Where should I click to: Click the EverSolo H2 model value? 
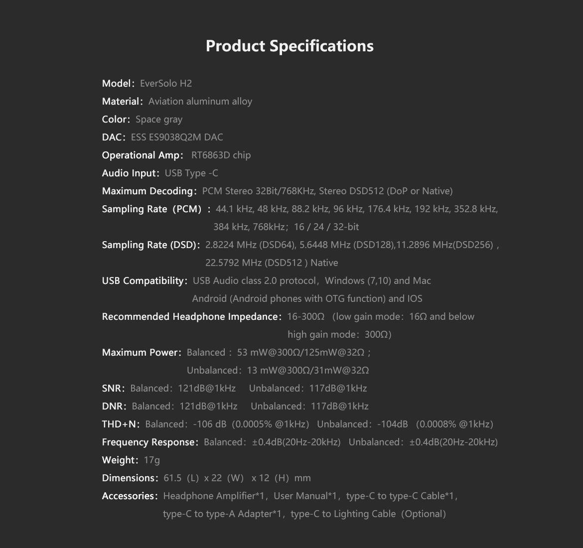166,83
